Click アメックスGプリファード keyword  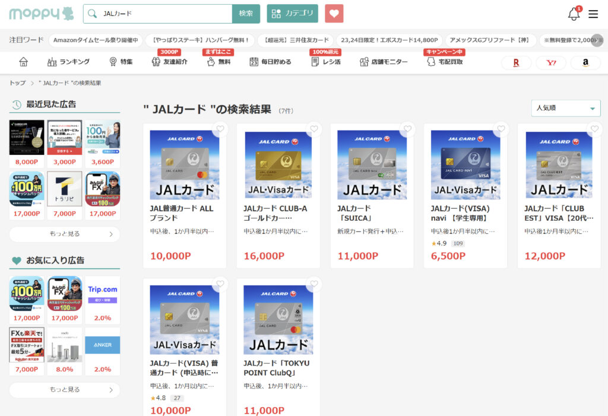click(x=491, y=40)
